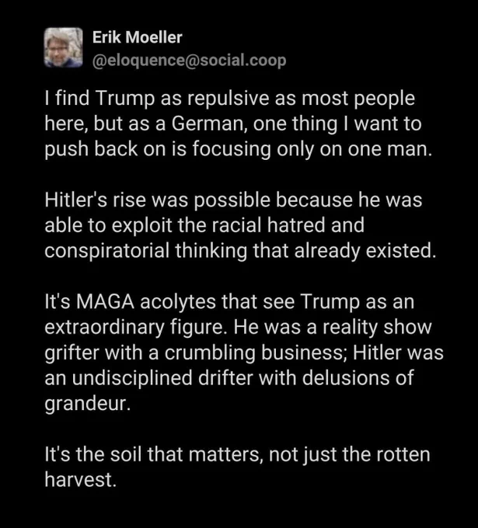Open Erik Moeller's profile avatar
The height and width of the screenshot is (528, 478).
point(64,47)
